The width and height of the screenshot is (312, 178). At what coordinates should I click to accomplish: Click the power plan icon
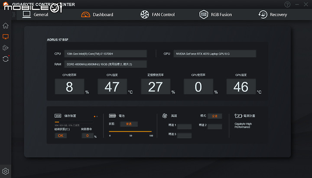238,116
